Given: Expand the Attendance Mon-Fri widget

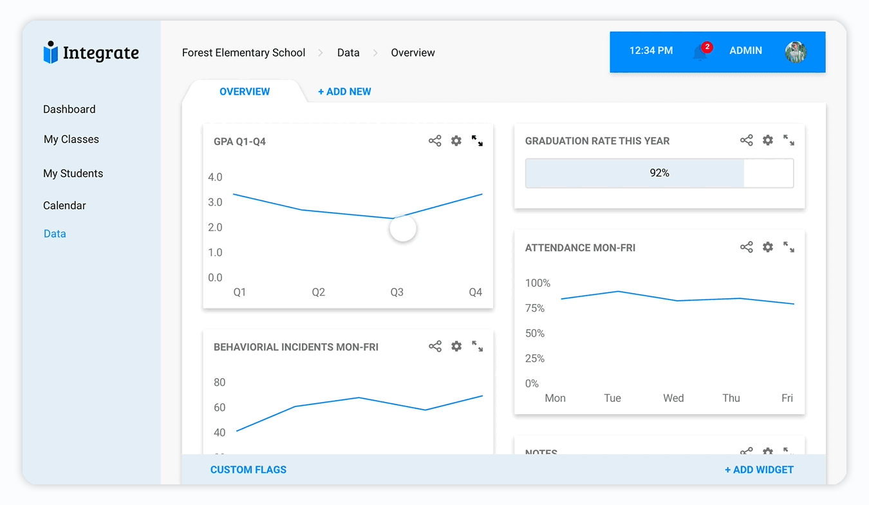Looking at the screenshot, I should click(x=789, y=247).
